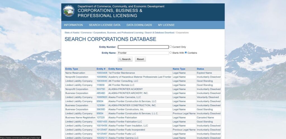
Task: Open the Information menu
Action: click(73, 25)
